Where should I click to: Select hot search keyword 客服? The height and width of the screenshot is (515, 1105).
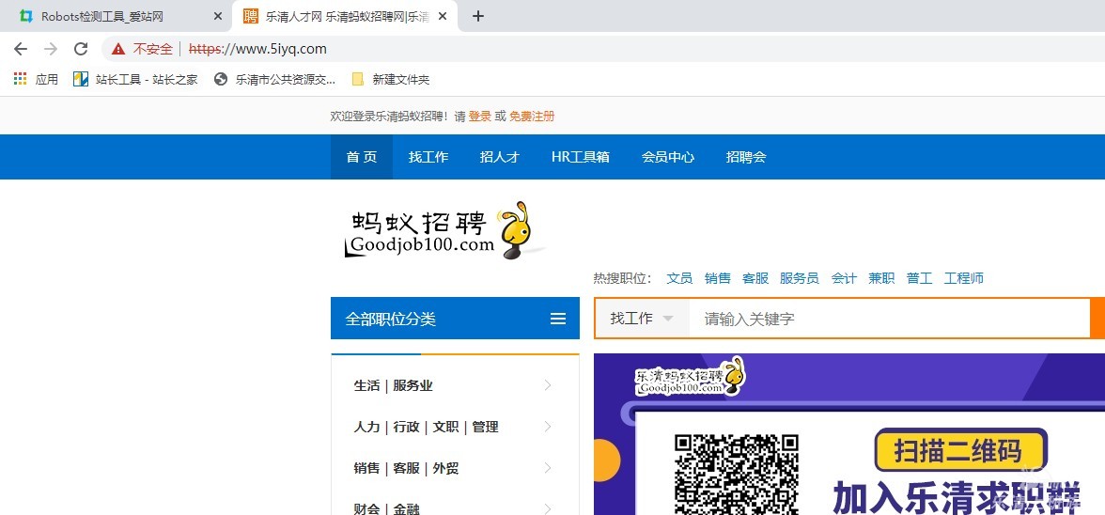[x=755, y=278]
